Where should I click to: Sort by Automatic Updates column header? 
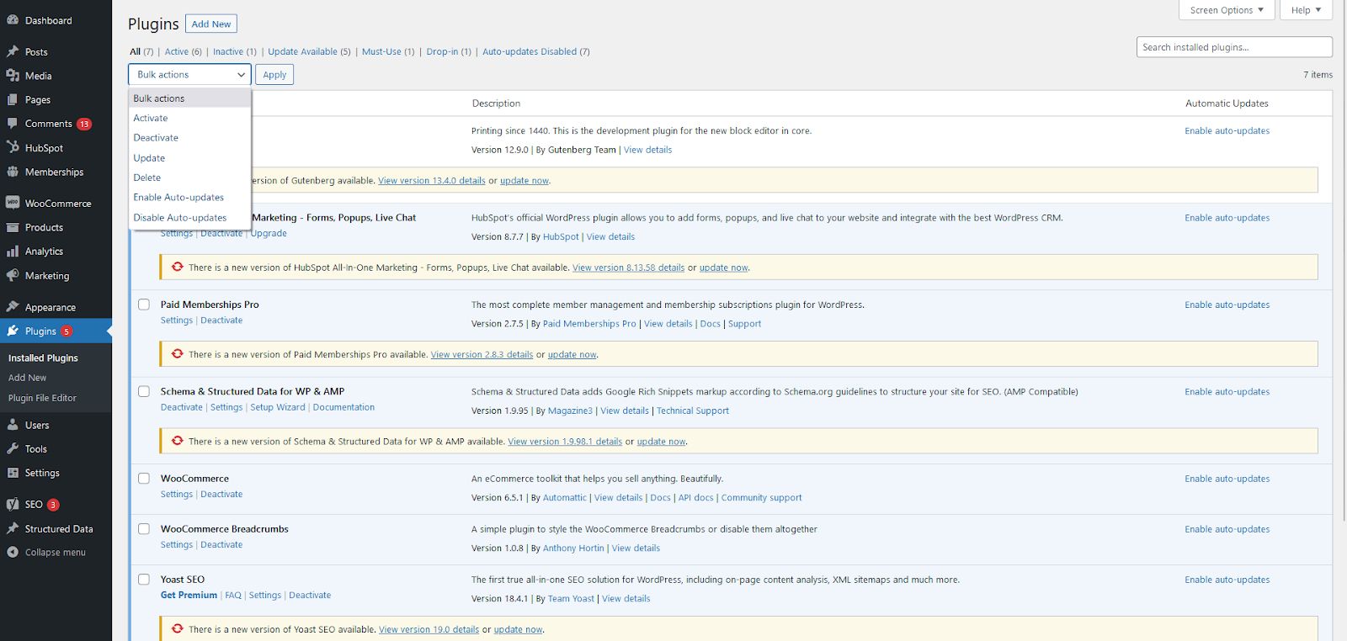click(1227, 103)
